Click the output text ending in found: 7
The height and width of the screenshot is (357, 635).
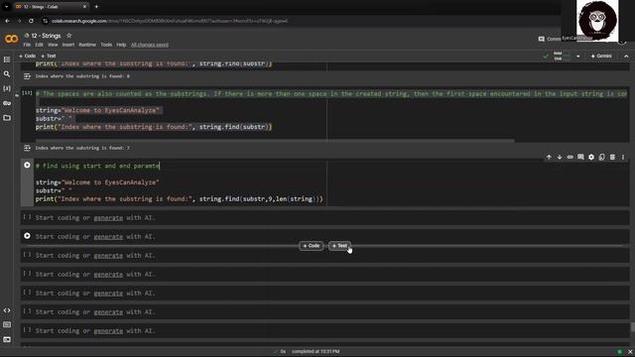pyautogui.click(x=82, y=148)
